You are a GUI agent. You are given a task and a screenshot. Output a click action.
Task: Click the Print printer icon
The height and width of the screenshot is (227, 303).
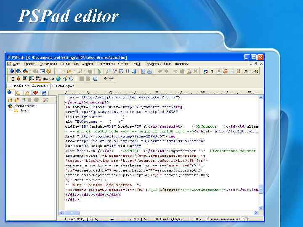(x=149, y=71)
